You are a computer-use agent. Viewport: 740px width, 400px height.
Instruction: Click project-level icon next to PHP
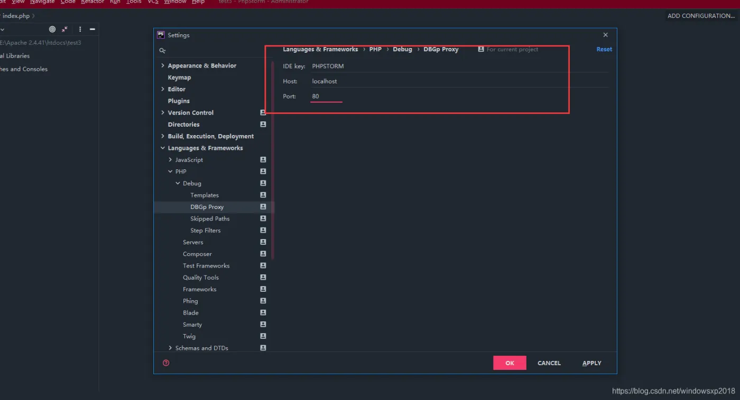(263, 172)
